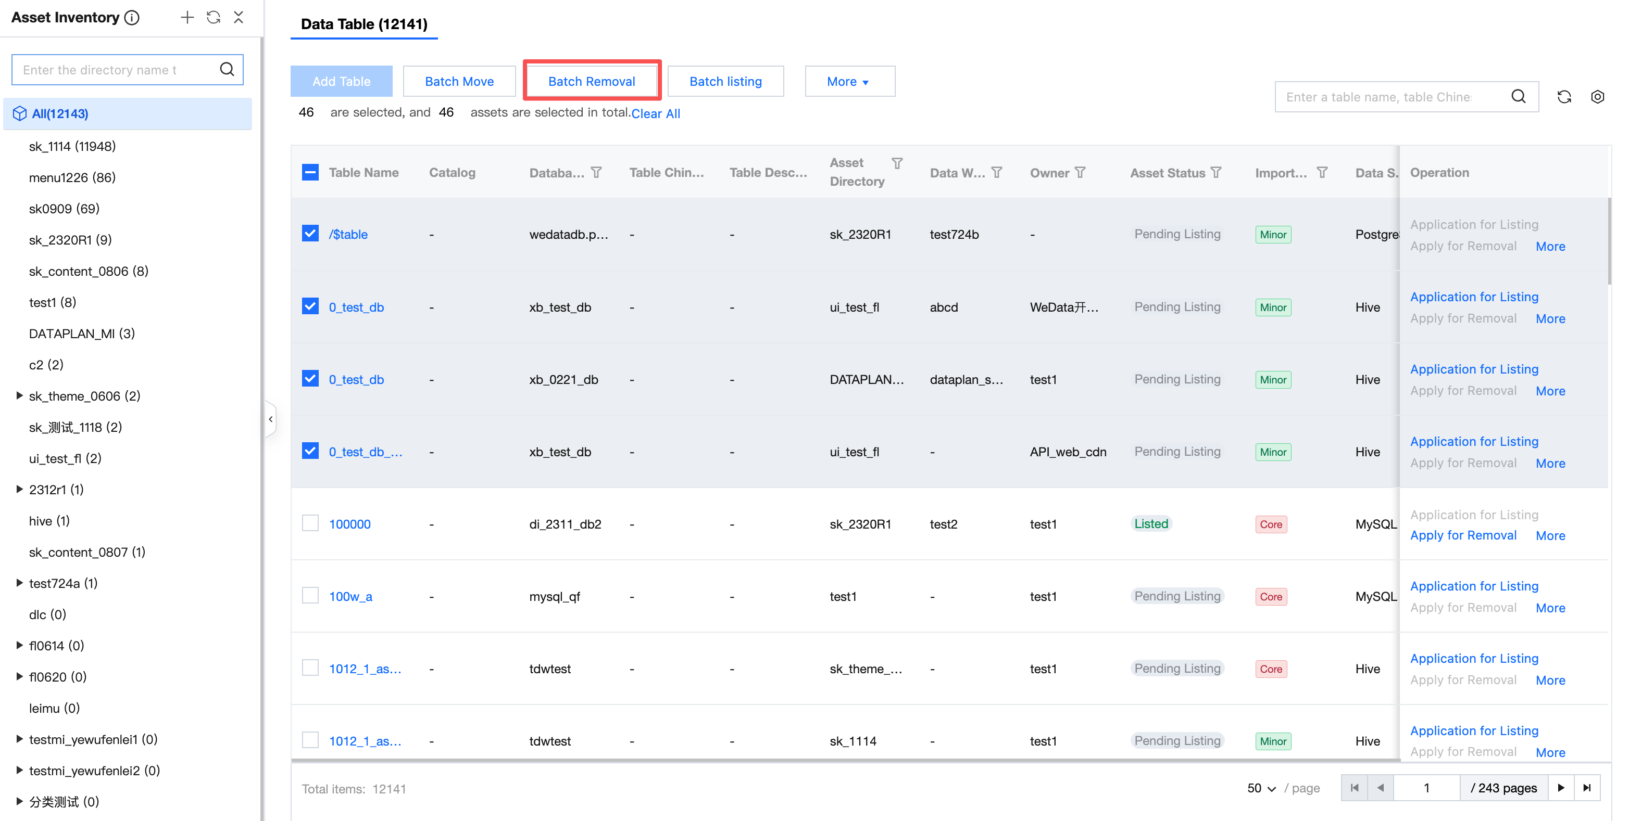Toggle the header select-all checkbox
The width and height of the screenshot is (1629, 821).
coord(310,172)
